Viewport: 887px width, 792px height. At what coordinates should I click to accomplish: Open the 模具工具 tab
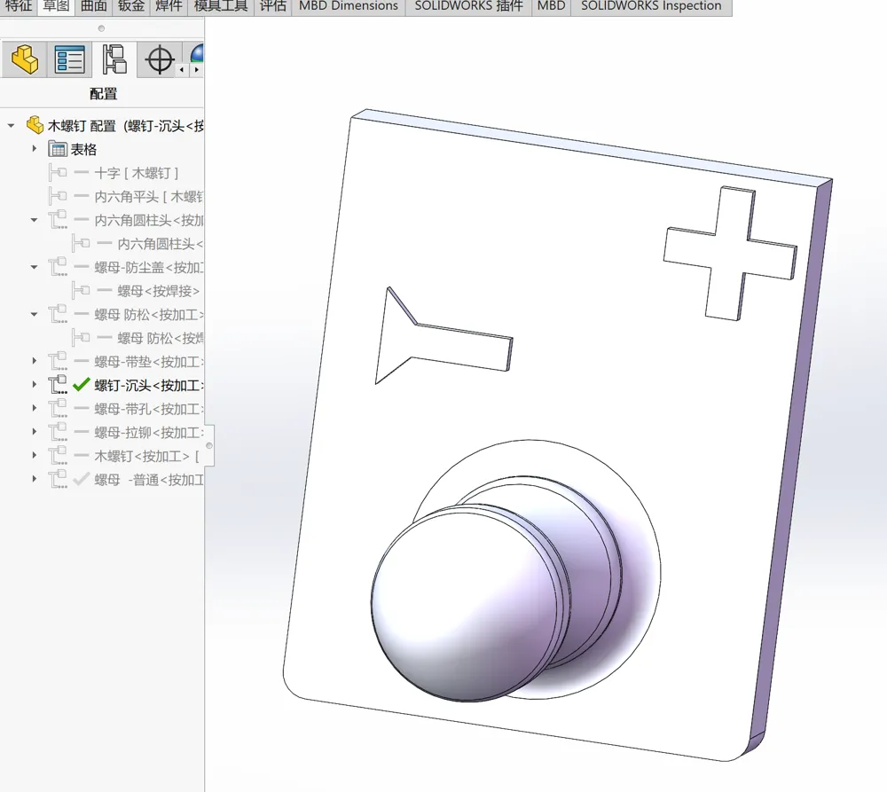(221, 6)
